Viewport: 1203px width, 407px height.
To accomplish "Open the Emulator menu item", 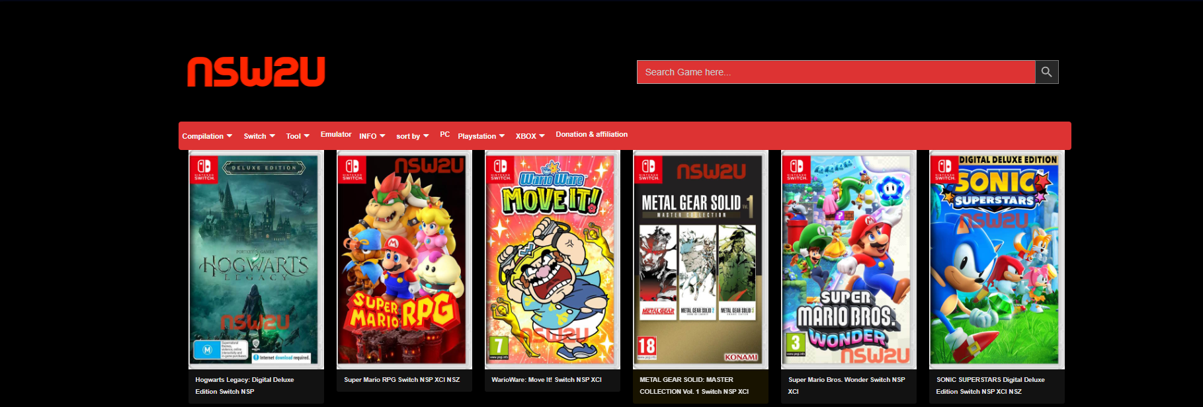I will 336,134.
